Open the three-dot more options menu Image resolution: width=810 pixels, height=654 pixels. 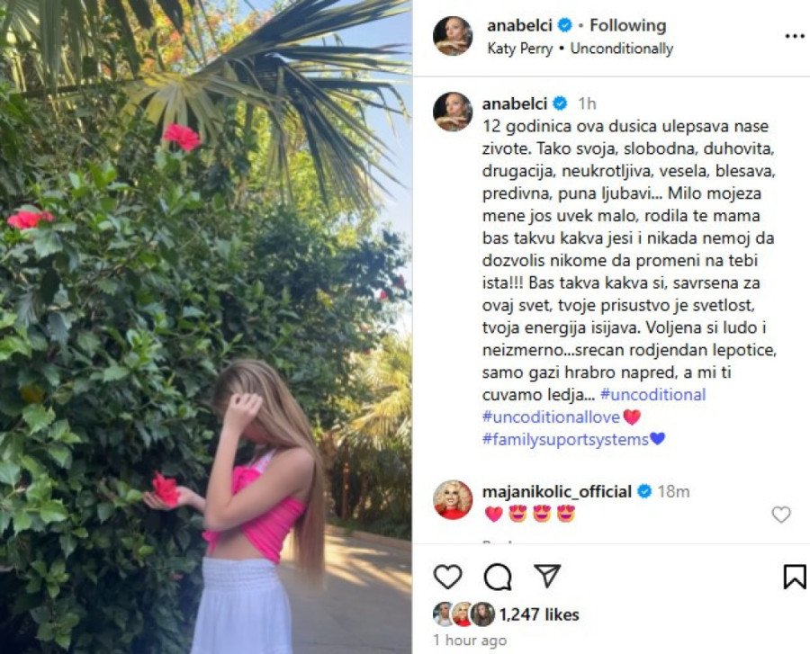(795, 36)
